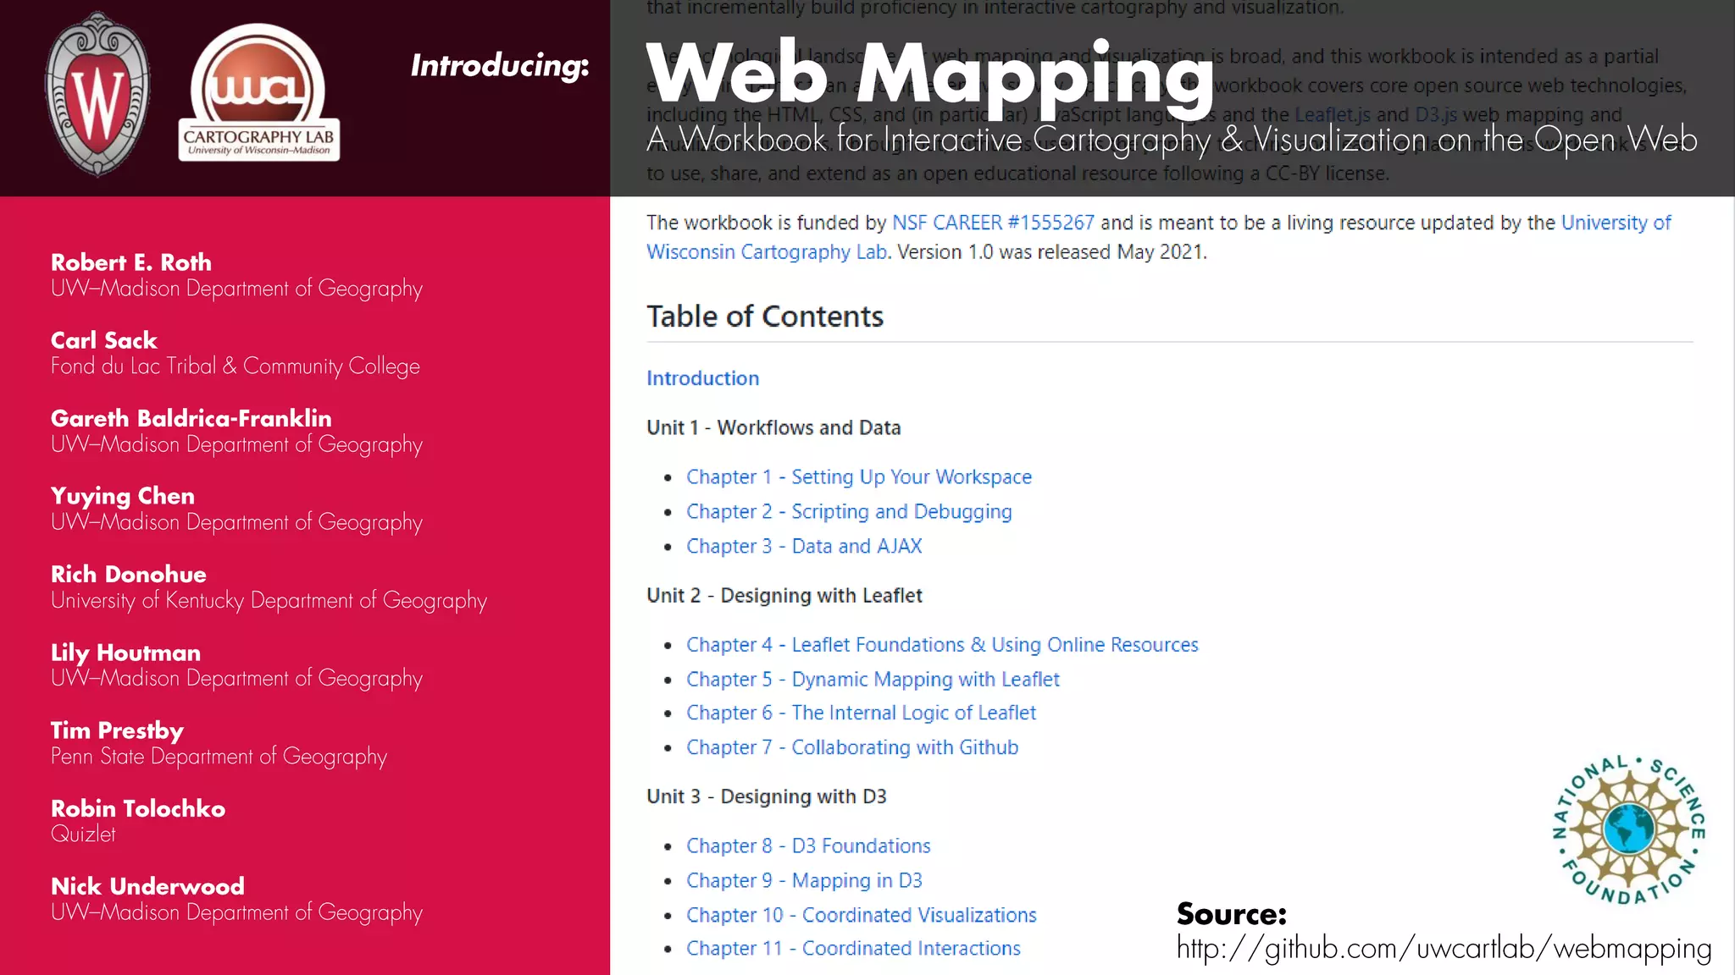Viewport: 1735px width, 975px height.
Task: Click the github.com/uwcartlab/webmapping source URL
Action: point(1443,949)
